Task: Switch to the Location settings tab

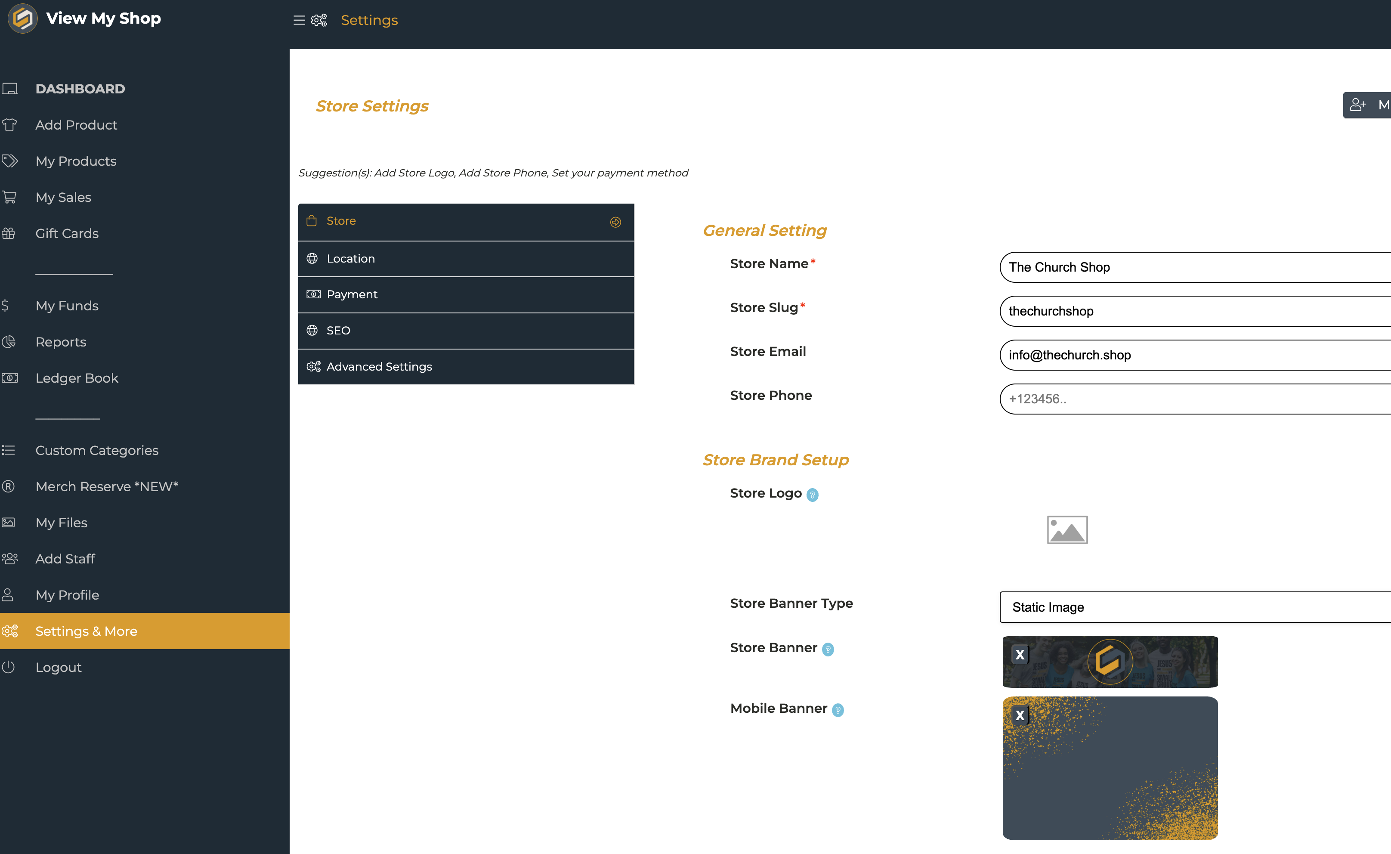Action: click(x=466, y=259)
